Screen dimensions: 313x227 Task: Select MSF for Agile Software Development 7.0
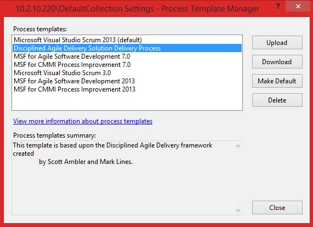tap(127, 56)
